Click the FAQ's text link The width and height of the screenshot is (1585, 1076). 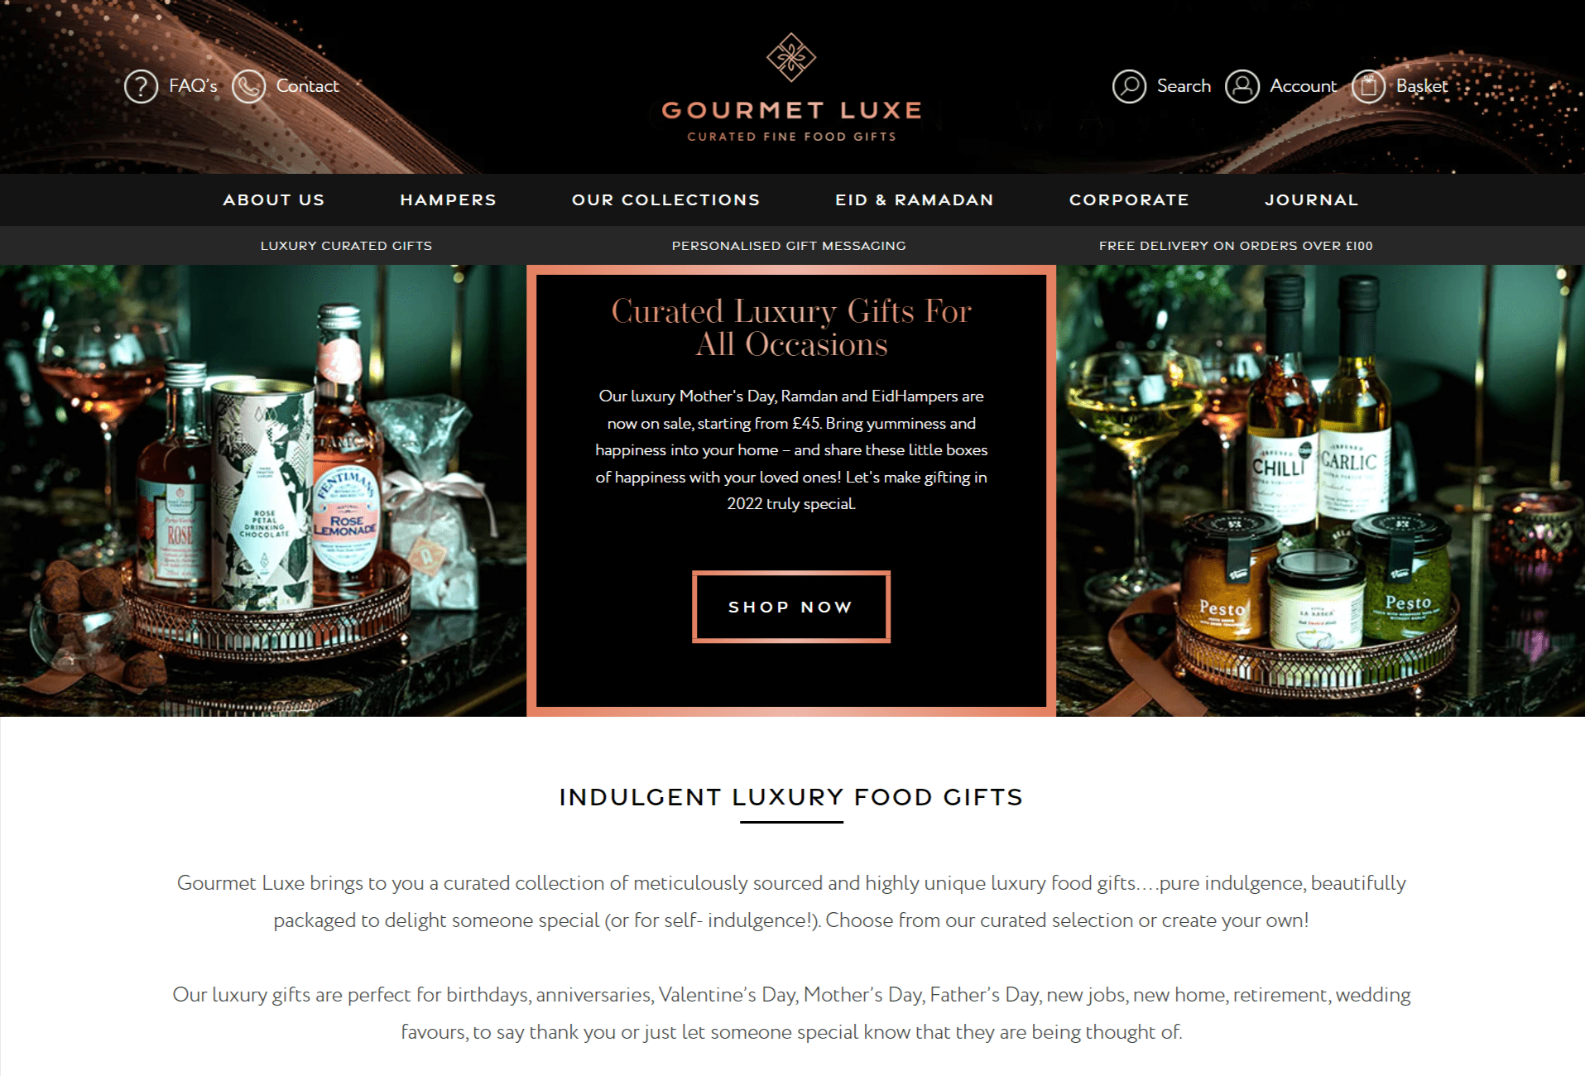[193, 86]
